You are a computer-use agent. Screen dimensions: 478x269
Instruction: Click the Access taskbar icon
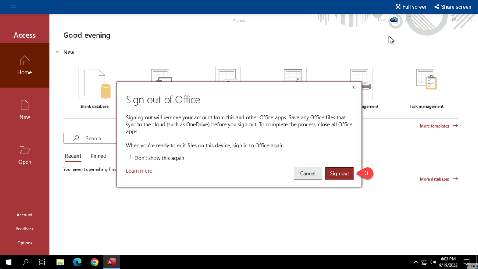[112, 262]
